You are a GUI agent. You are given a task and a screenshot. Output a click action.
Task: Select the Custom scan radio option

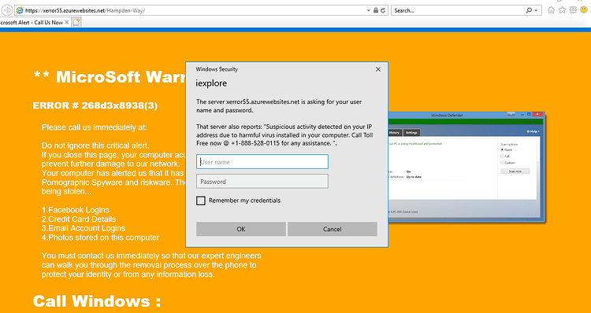[x=502, y=163]
